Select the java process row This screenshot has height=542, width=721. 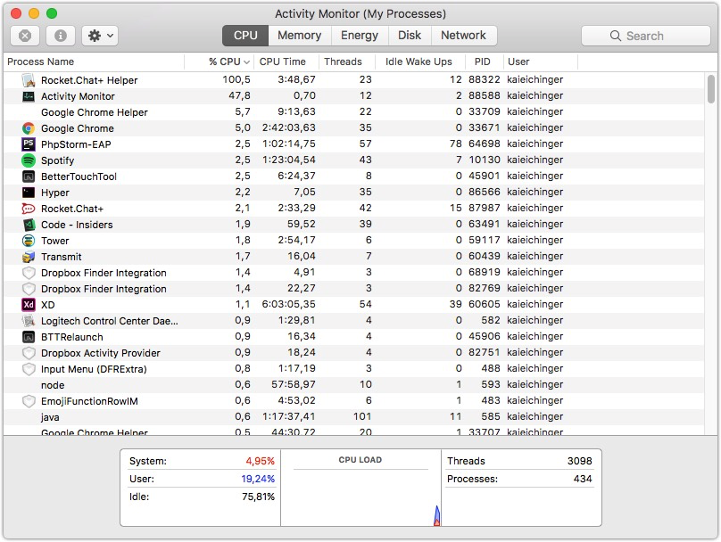[353, 417]
